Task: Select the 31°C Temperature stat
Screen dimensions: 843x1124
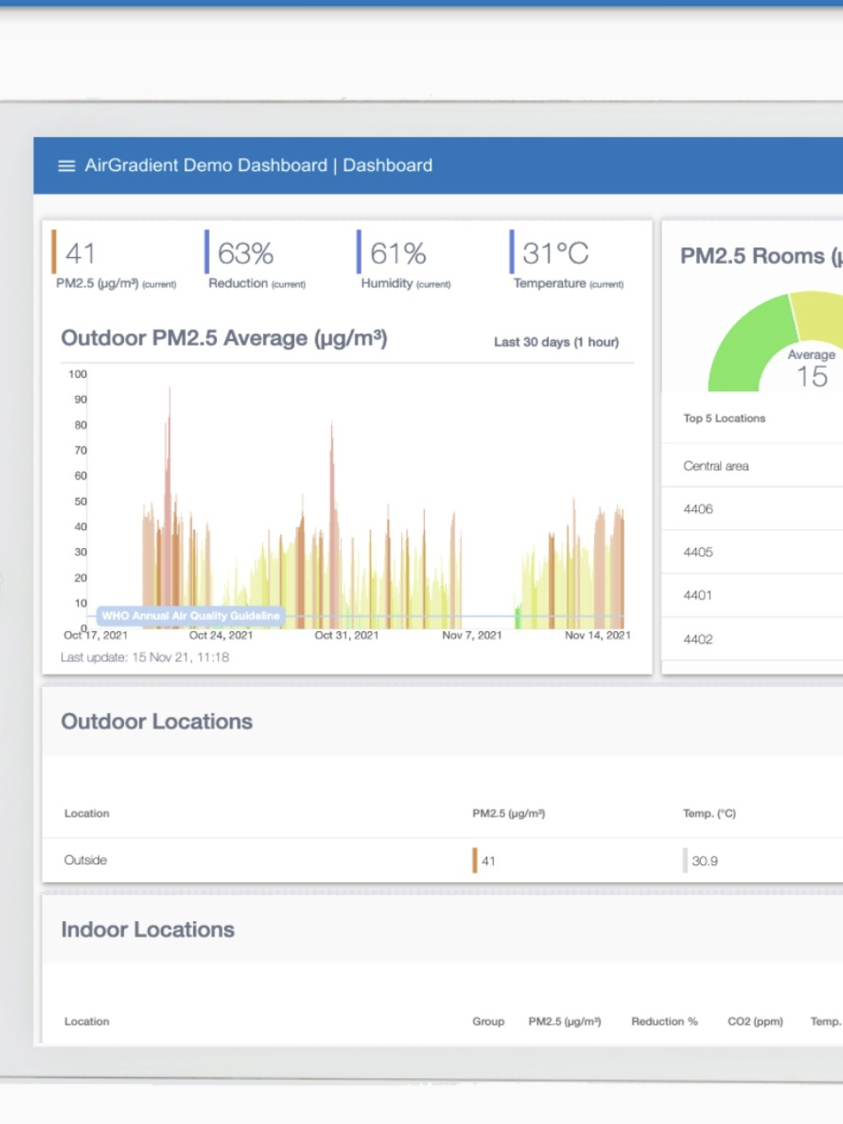Action: click(567, 260)
